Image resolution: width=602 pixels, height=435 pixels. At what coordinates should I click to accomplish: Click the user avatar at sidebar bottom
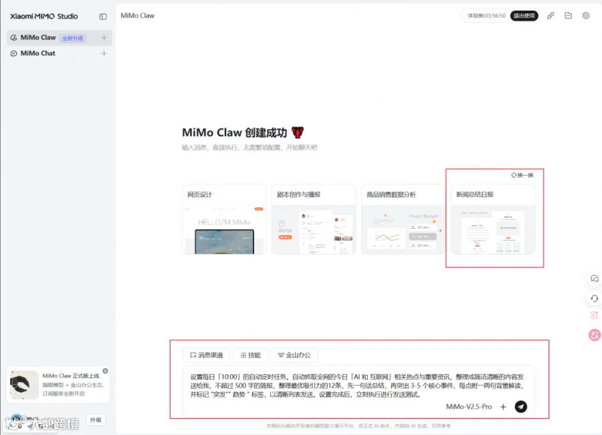click(x=16, y=420)
